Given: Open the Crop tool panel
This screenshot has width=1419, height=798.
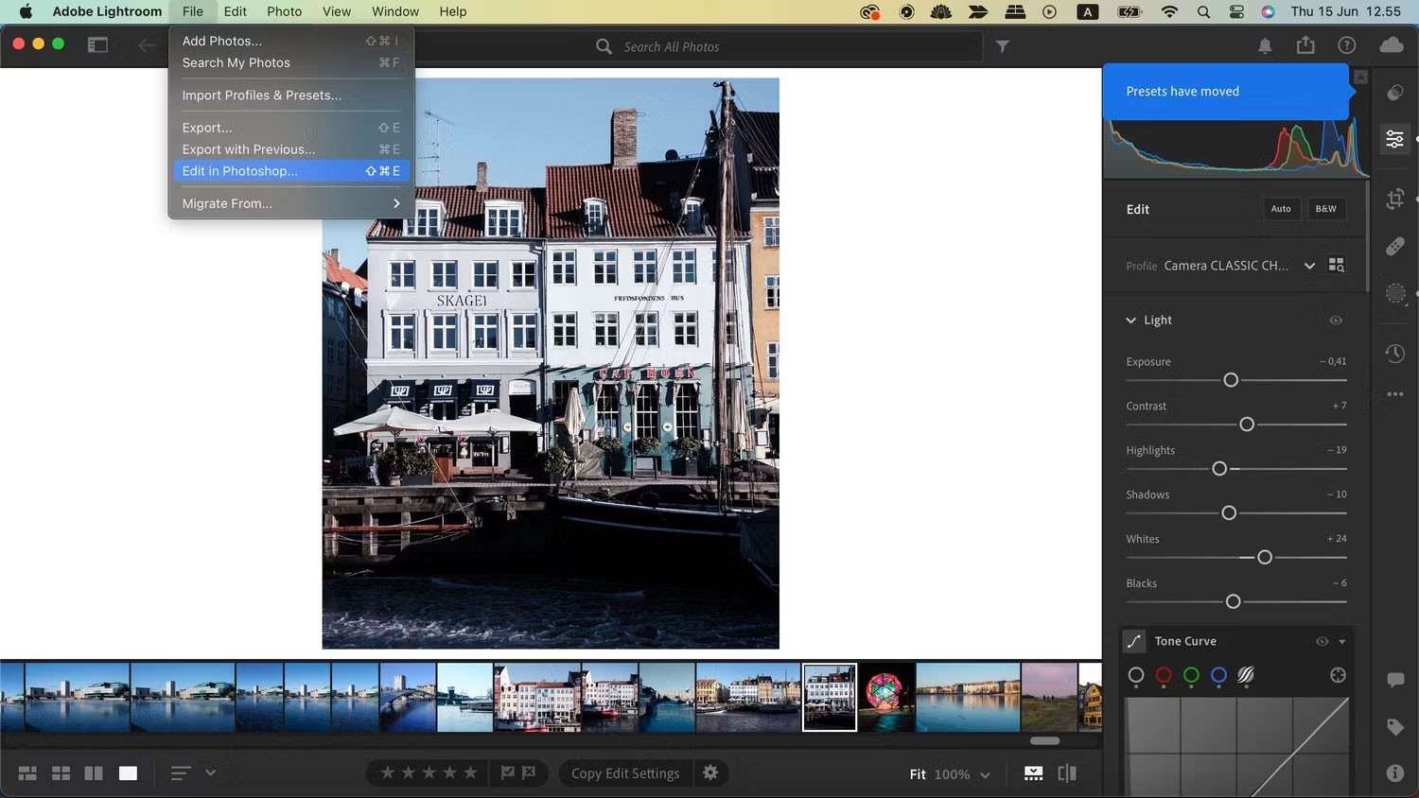Looking at the screenshot, I should pyautogui.click(x=1394, y=199).
